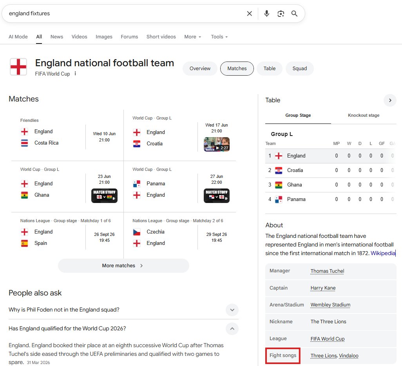402x366 pixels.
Task: Click the England flag logo in header
Action: point(18,67)
